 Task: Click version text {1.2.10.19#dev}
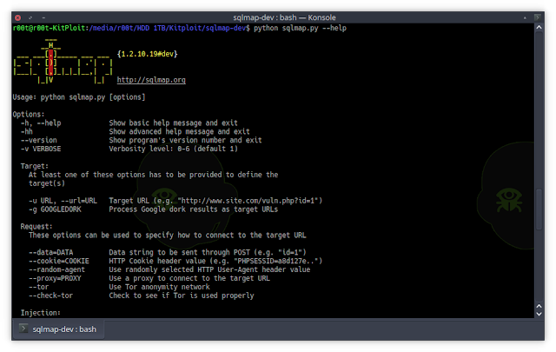point(147,54)
